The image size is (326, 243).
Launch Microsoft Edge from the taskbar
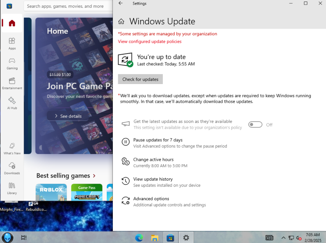point(139,238)
